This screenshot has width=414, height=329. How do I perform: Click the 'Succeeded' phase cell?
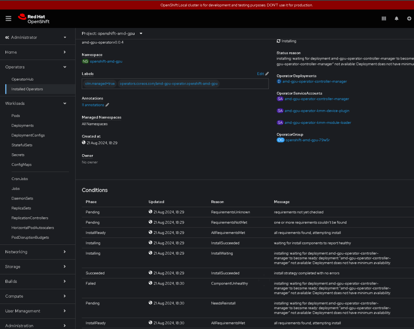click(x=95, y=273)
